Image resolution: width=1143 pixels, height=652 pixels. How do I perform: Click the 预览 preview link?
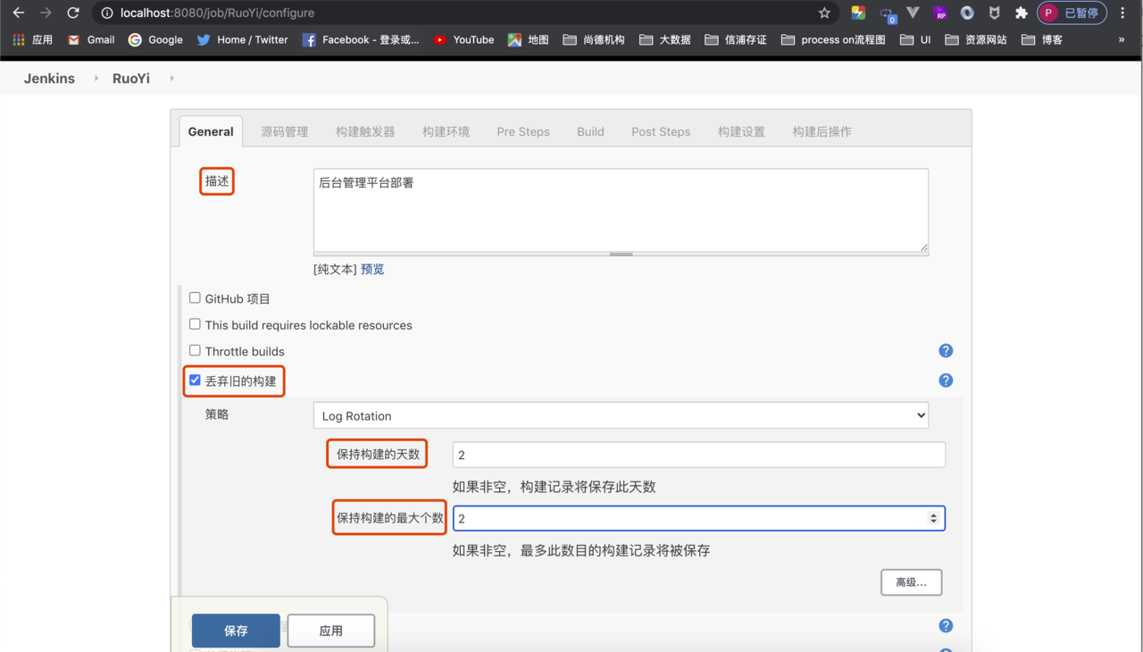point(372,269)
